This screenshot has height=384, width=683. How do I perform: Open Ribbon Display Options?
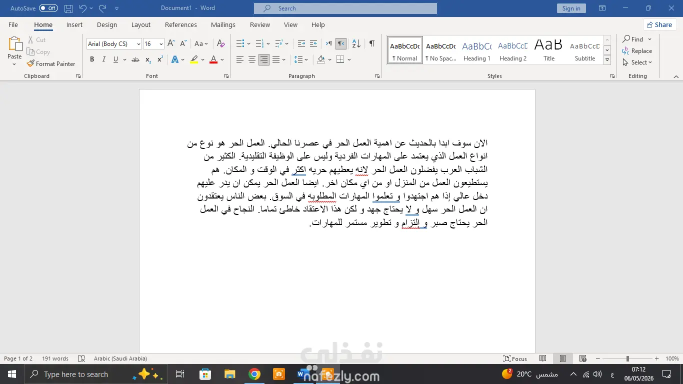click(602, 8)
